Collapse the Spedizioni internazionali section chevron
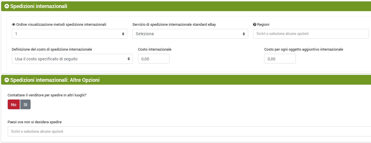This screenshot has height=143, width=371. (7, 6)
